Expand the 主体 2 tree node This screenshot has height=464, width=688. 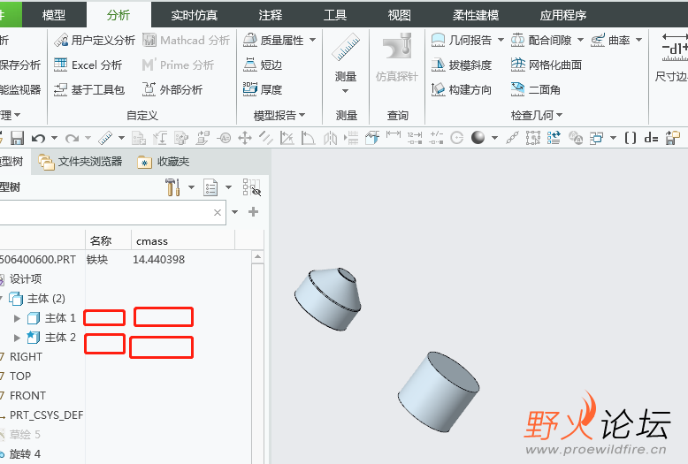pos(17,338)
